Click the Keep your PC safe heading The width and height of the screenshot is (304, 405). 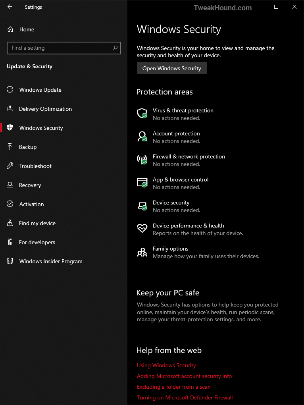(168, 293)
